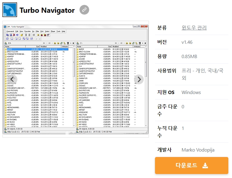Click the version value v1.46

[187, 42]
